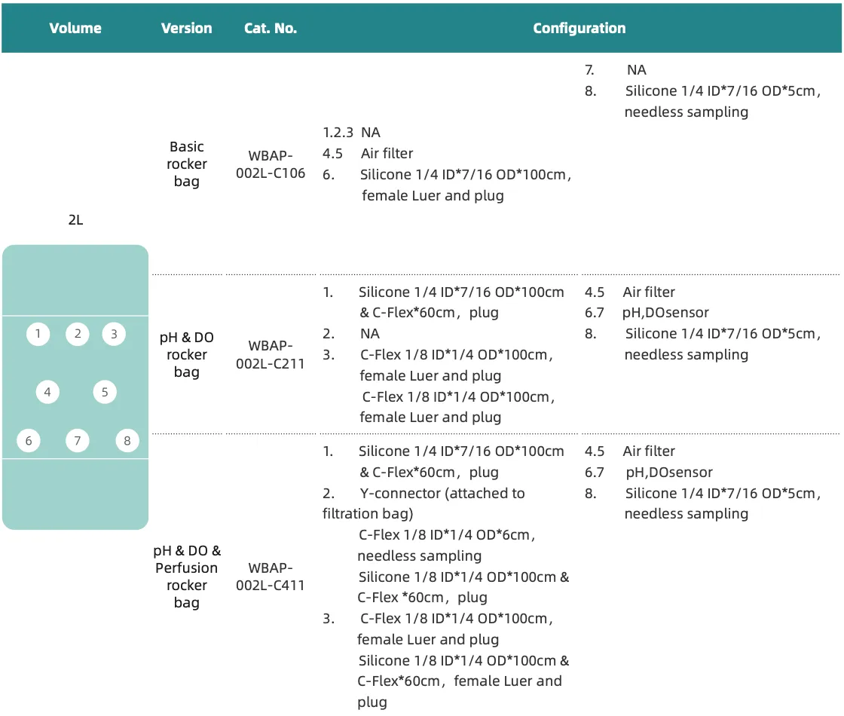Select the '1.2.3 NA' configuration line

click(x=351, y=133)
